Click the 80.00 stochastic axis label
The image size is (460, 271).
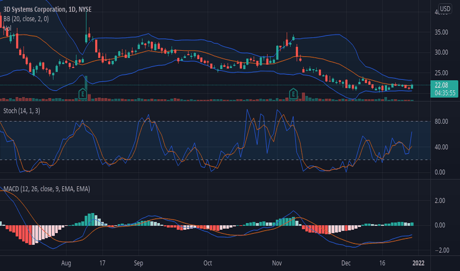[441, 121]
